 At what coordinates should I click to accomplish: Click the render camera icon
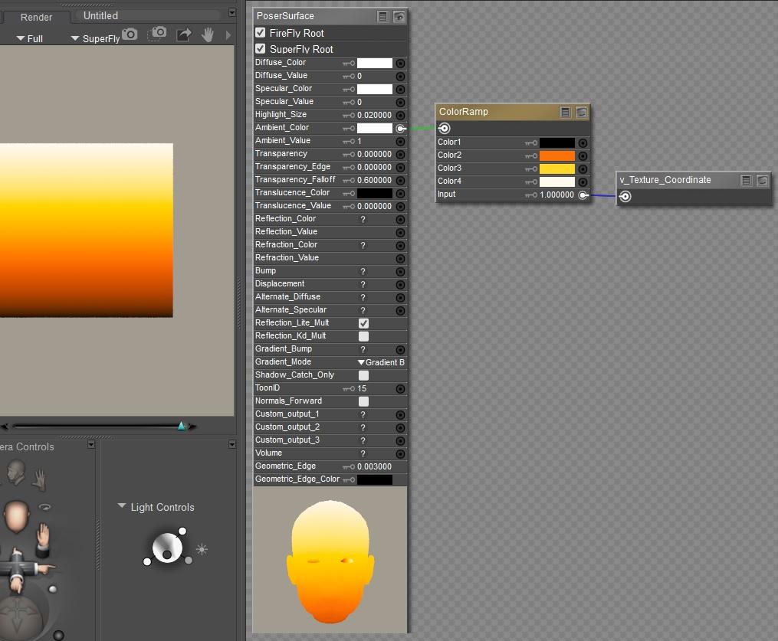coord(130,34)
